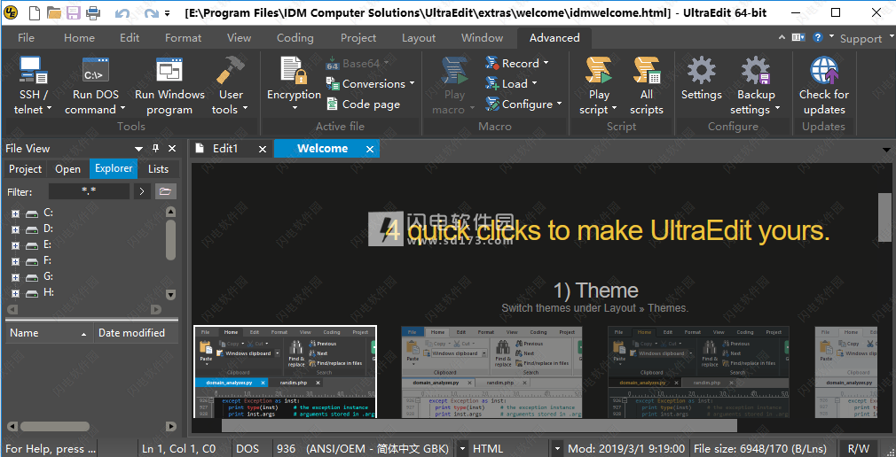Pin the File View panel

[x=155, y=148]
